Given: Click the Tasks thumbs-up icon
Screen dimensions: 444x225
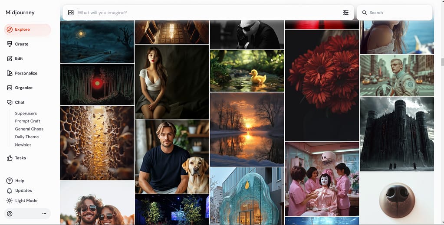Looking at the screenshot, I should pyautogui.click(x=10, y=158).
